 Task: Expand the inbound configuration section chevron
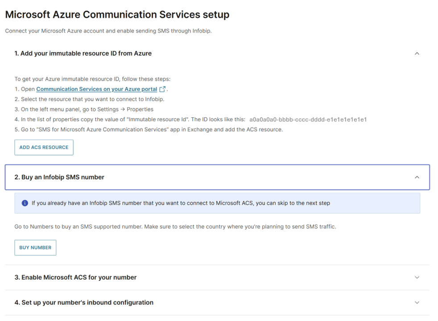pyautogui.click(x=417, y=302)
